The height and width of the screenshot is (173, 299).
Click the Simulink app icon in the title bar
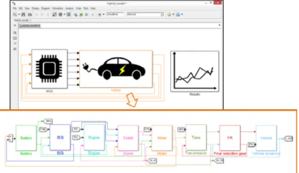tap(14, 3)
